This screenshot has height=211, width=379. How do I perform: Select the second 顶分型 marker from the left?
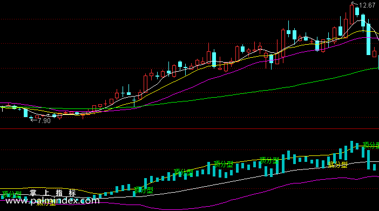pyautogui.click(x=144, y=190)
